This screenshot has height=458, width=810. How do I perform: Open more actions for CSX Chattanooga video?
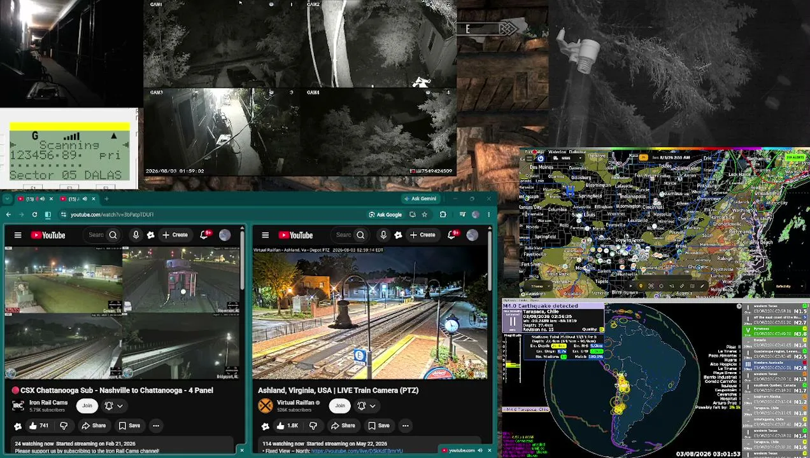pos(155,426)
